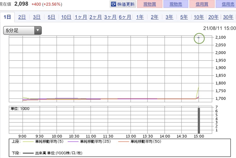Screen dimensions: 236x158
Task: Show the 1ヶ月 chart
Action: click(x=81, y=17)
